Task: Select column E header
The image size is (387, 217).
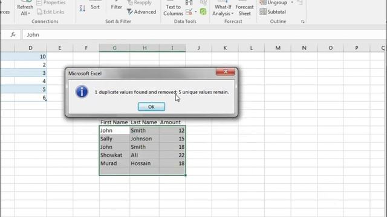Action: pos(60,48)
